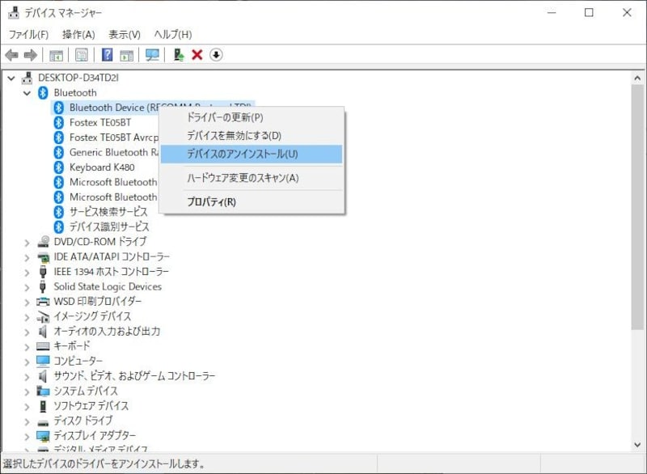Collapse the Bluetooth category
This screenshot has height=474, width=647.
click(27, 93)
